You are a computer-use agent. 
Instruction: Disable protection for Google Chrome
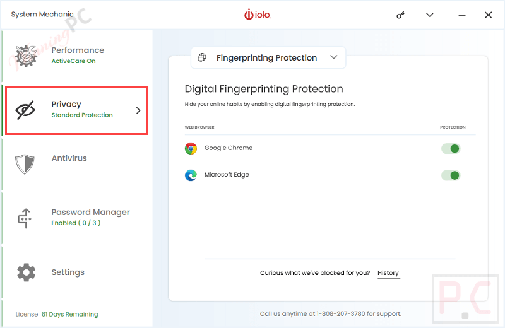tap(451, 148)
